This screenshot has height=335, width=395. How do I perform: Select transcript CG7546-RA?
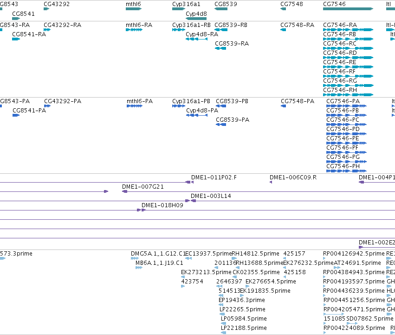[x=340, y=25]
